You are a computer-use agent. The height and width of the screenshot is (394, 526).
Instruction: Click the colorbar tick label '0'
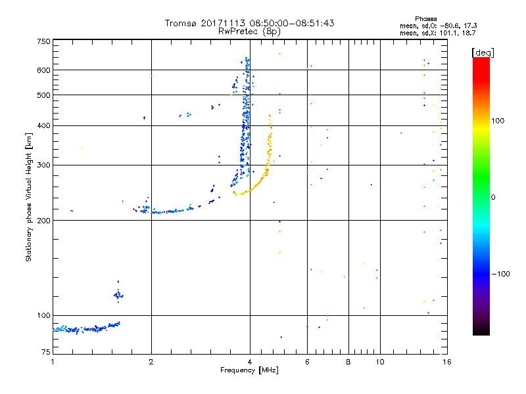492,198
